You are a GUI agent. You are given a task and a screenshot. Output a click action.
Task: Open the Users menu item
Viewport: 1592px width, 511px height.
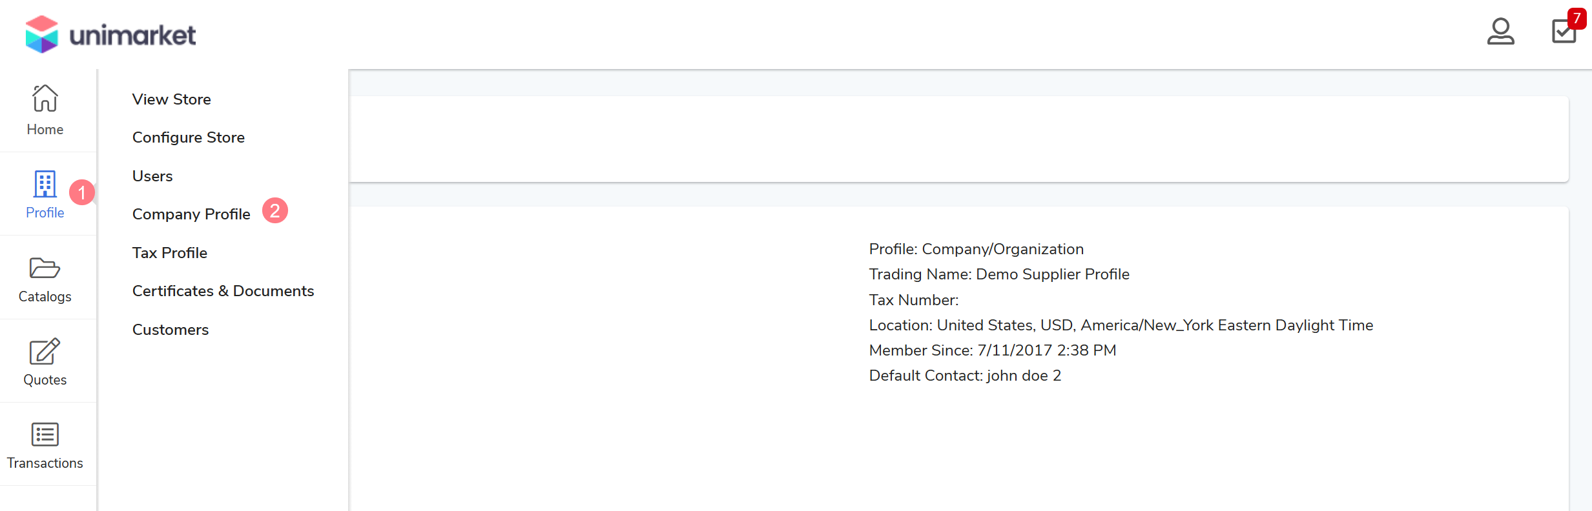pos(152,176)
